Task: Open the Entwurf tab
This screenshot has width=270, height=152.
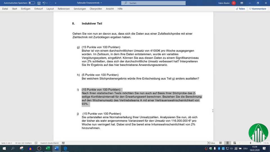Action: [39, 9]
